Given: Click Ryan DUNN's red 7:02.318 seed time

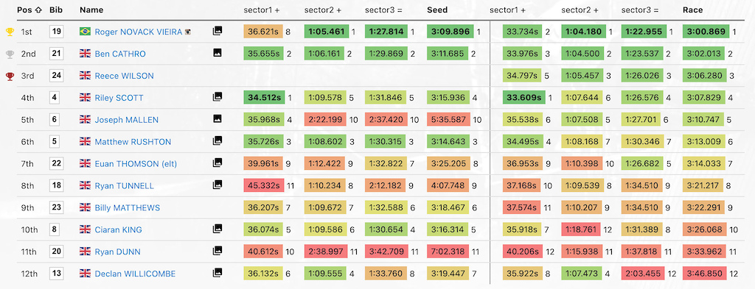Looking at the screenshot, I should click(x=448, y=251).
